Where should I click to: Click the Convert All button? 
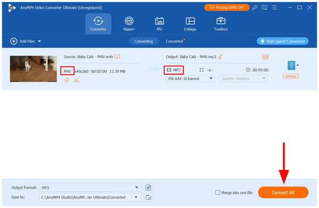coord(283,193)
